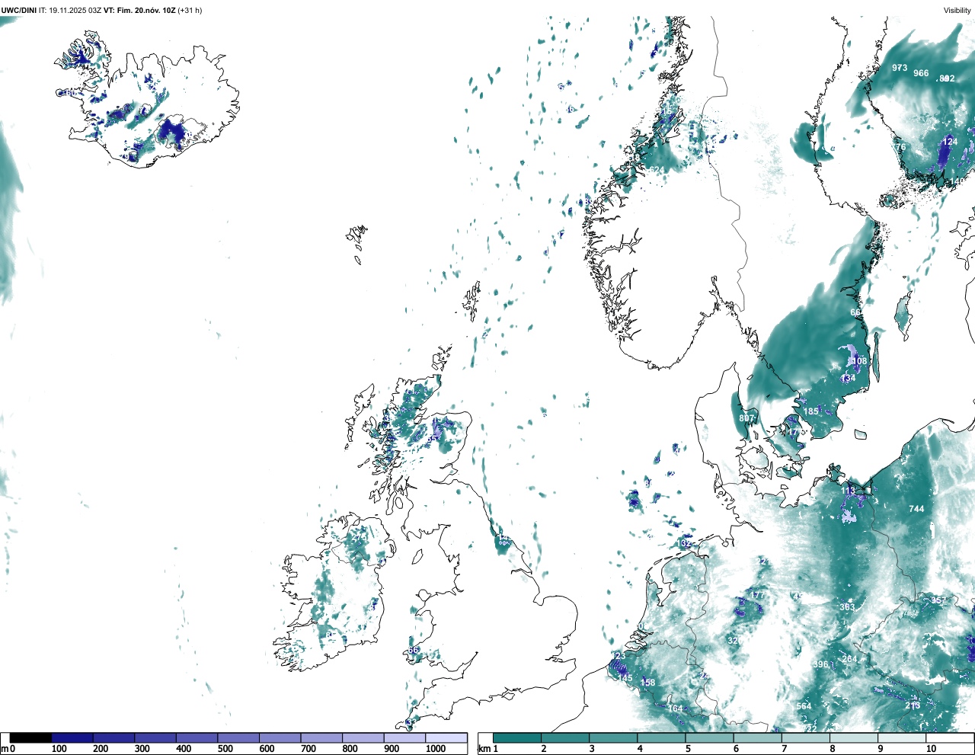Click the '564' value on the map
The image size is (975, 755).
click(x=804, y=706)
